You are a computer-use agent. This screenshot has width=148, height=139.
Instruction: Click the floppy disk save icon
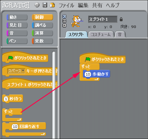[45, 5]
